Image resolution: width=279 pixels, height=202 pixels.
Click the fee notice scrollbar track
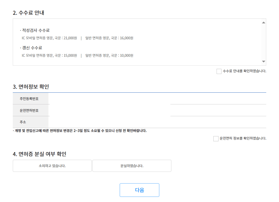(x=263, y=42)
